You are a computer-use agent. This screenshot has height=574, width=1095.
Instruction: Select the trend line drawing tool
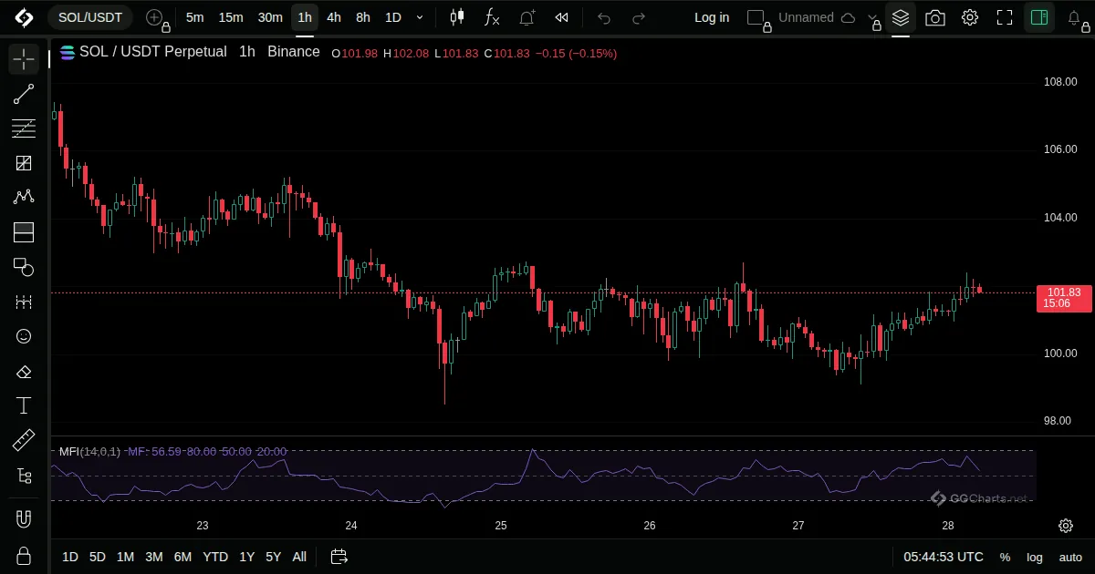tap(24, 94)
